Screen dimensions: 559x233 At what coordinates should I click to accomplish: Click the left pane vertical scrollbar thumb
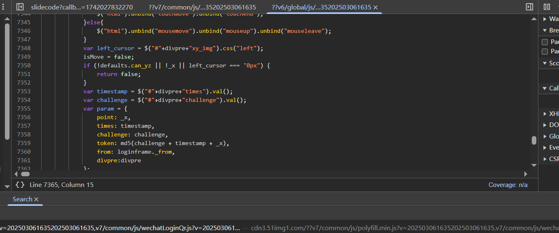(x=7, y=81)
